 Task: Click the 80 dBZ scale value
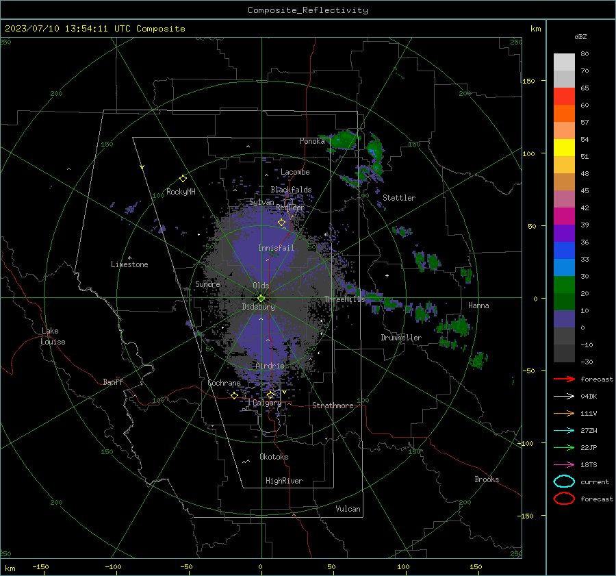[585, 54]
